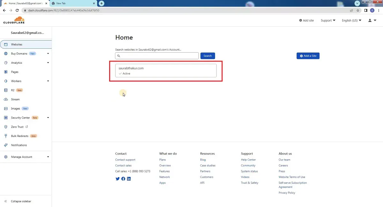Go back in browser

click(4, 10)
